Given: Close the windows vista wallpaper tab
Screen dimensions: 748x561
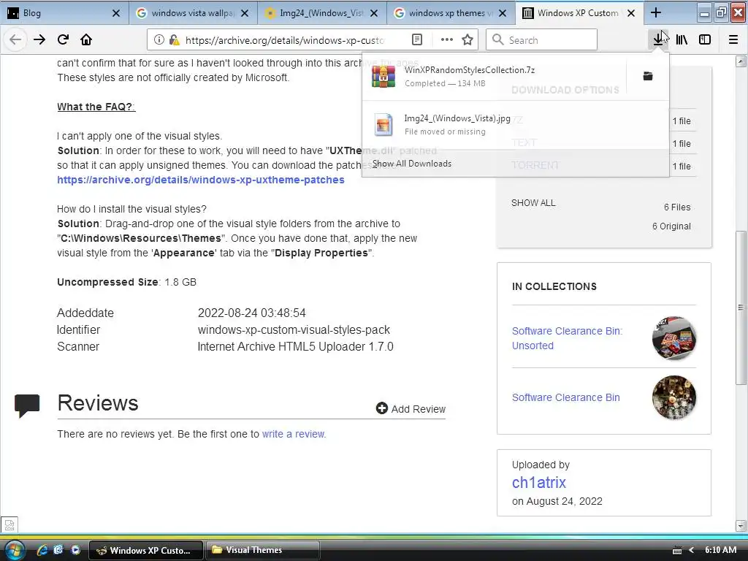Looking at the screenshot, I should click(245, 13).
